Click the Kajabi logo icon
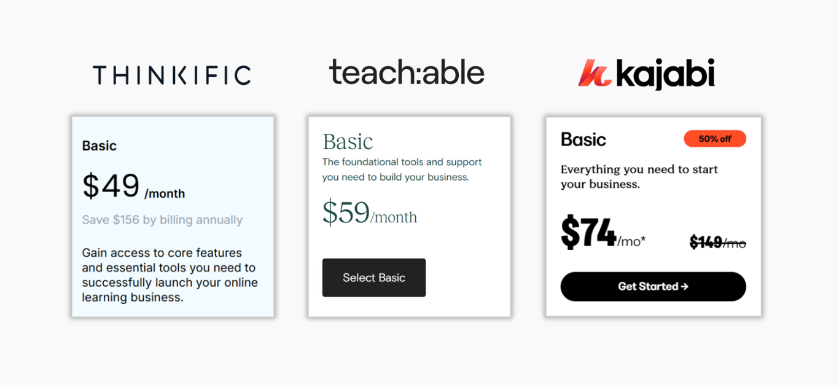Image resolution: width=839 pixels, height=385 pixels. [595, 73]
